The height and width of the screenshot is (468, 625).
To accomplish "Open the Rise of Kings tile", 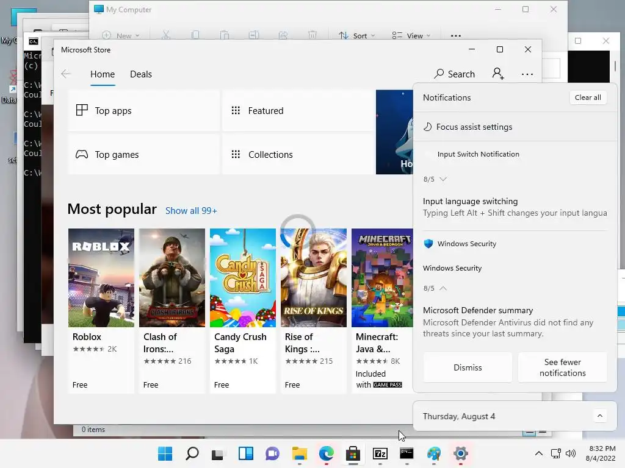I will tap(313, 310).
